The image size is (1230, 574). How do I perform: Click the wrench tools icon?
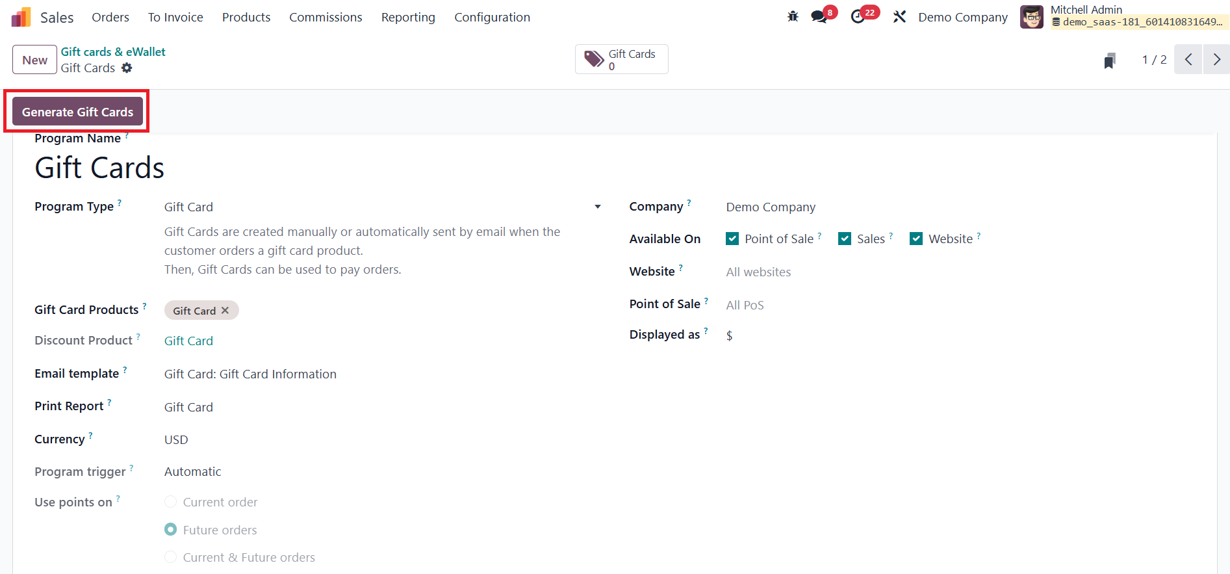coord(899,17)
